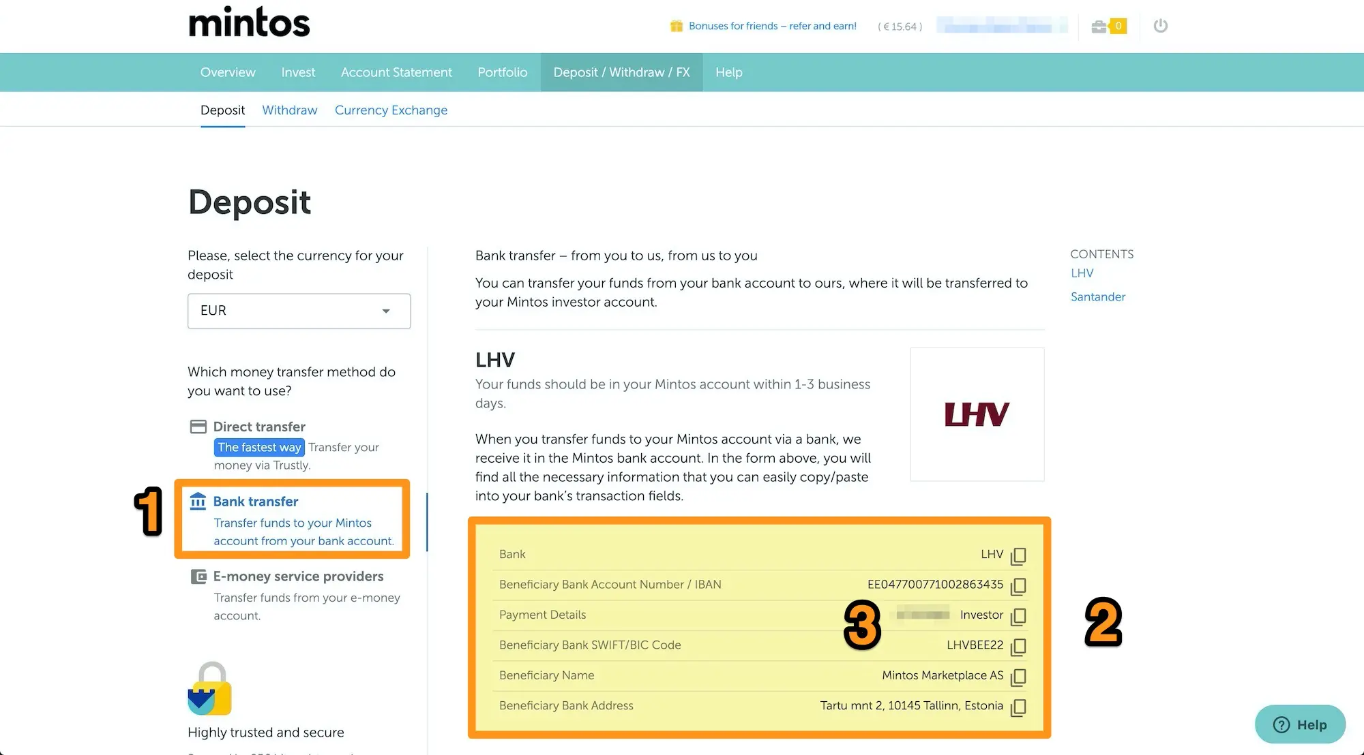Jump to Santander in contents
1364x755 pixels.
1097,297
